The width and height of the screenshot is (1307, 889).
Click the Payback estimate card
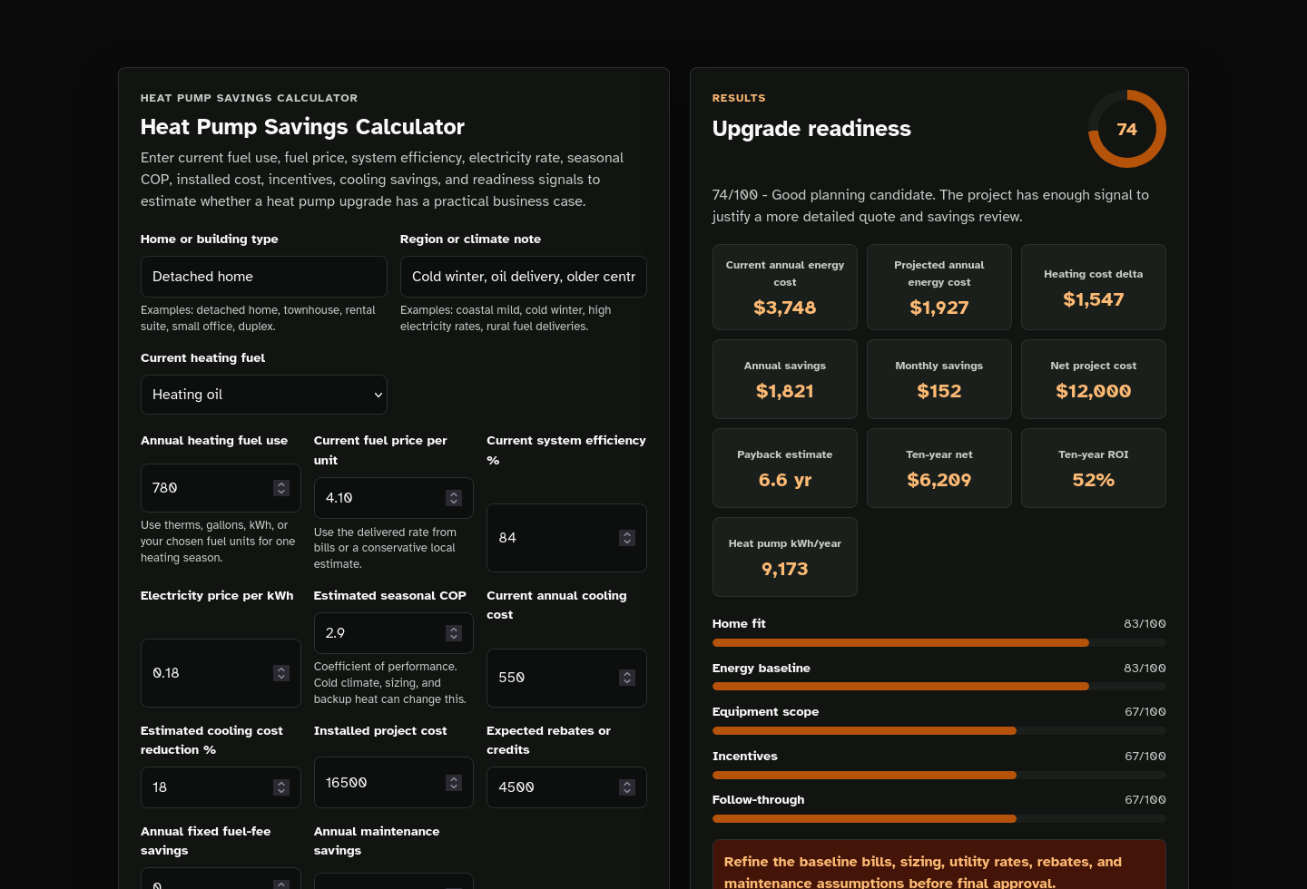tap(785, 468)
